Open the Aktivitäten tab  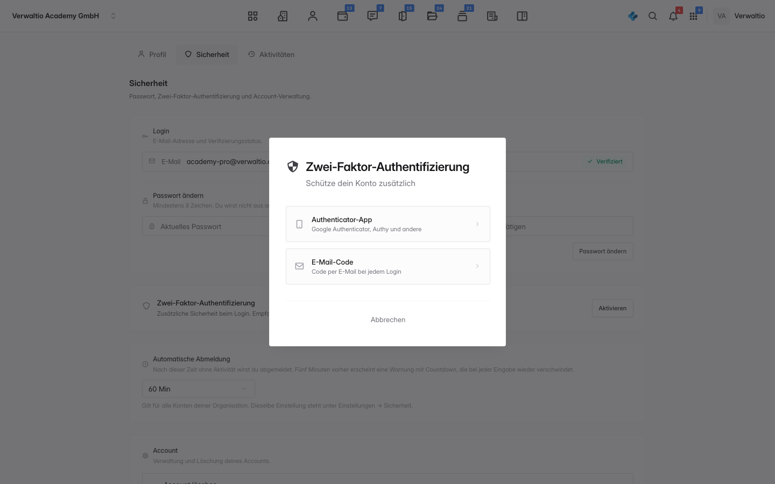point(271,54)
